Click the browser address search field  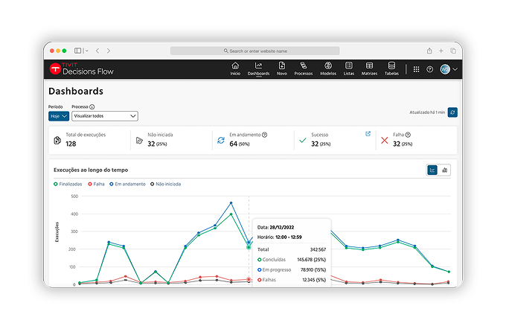tap(254, 51)
